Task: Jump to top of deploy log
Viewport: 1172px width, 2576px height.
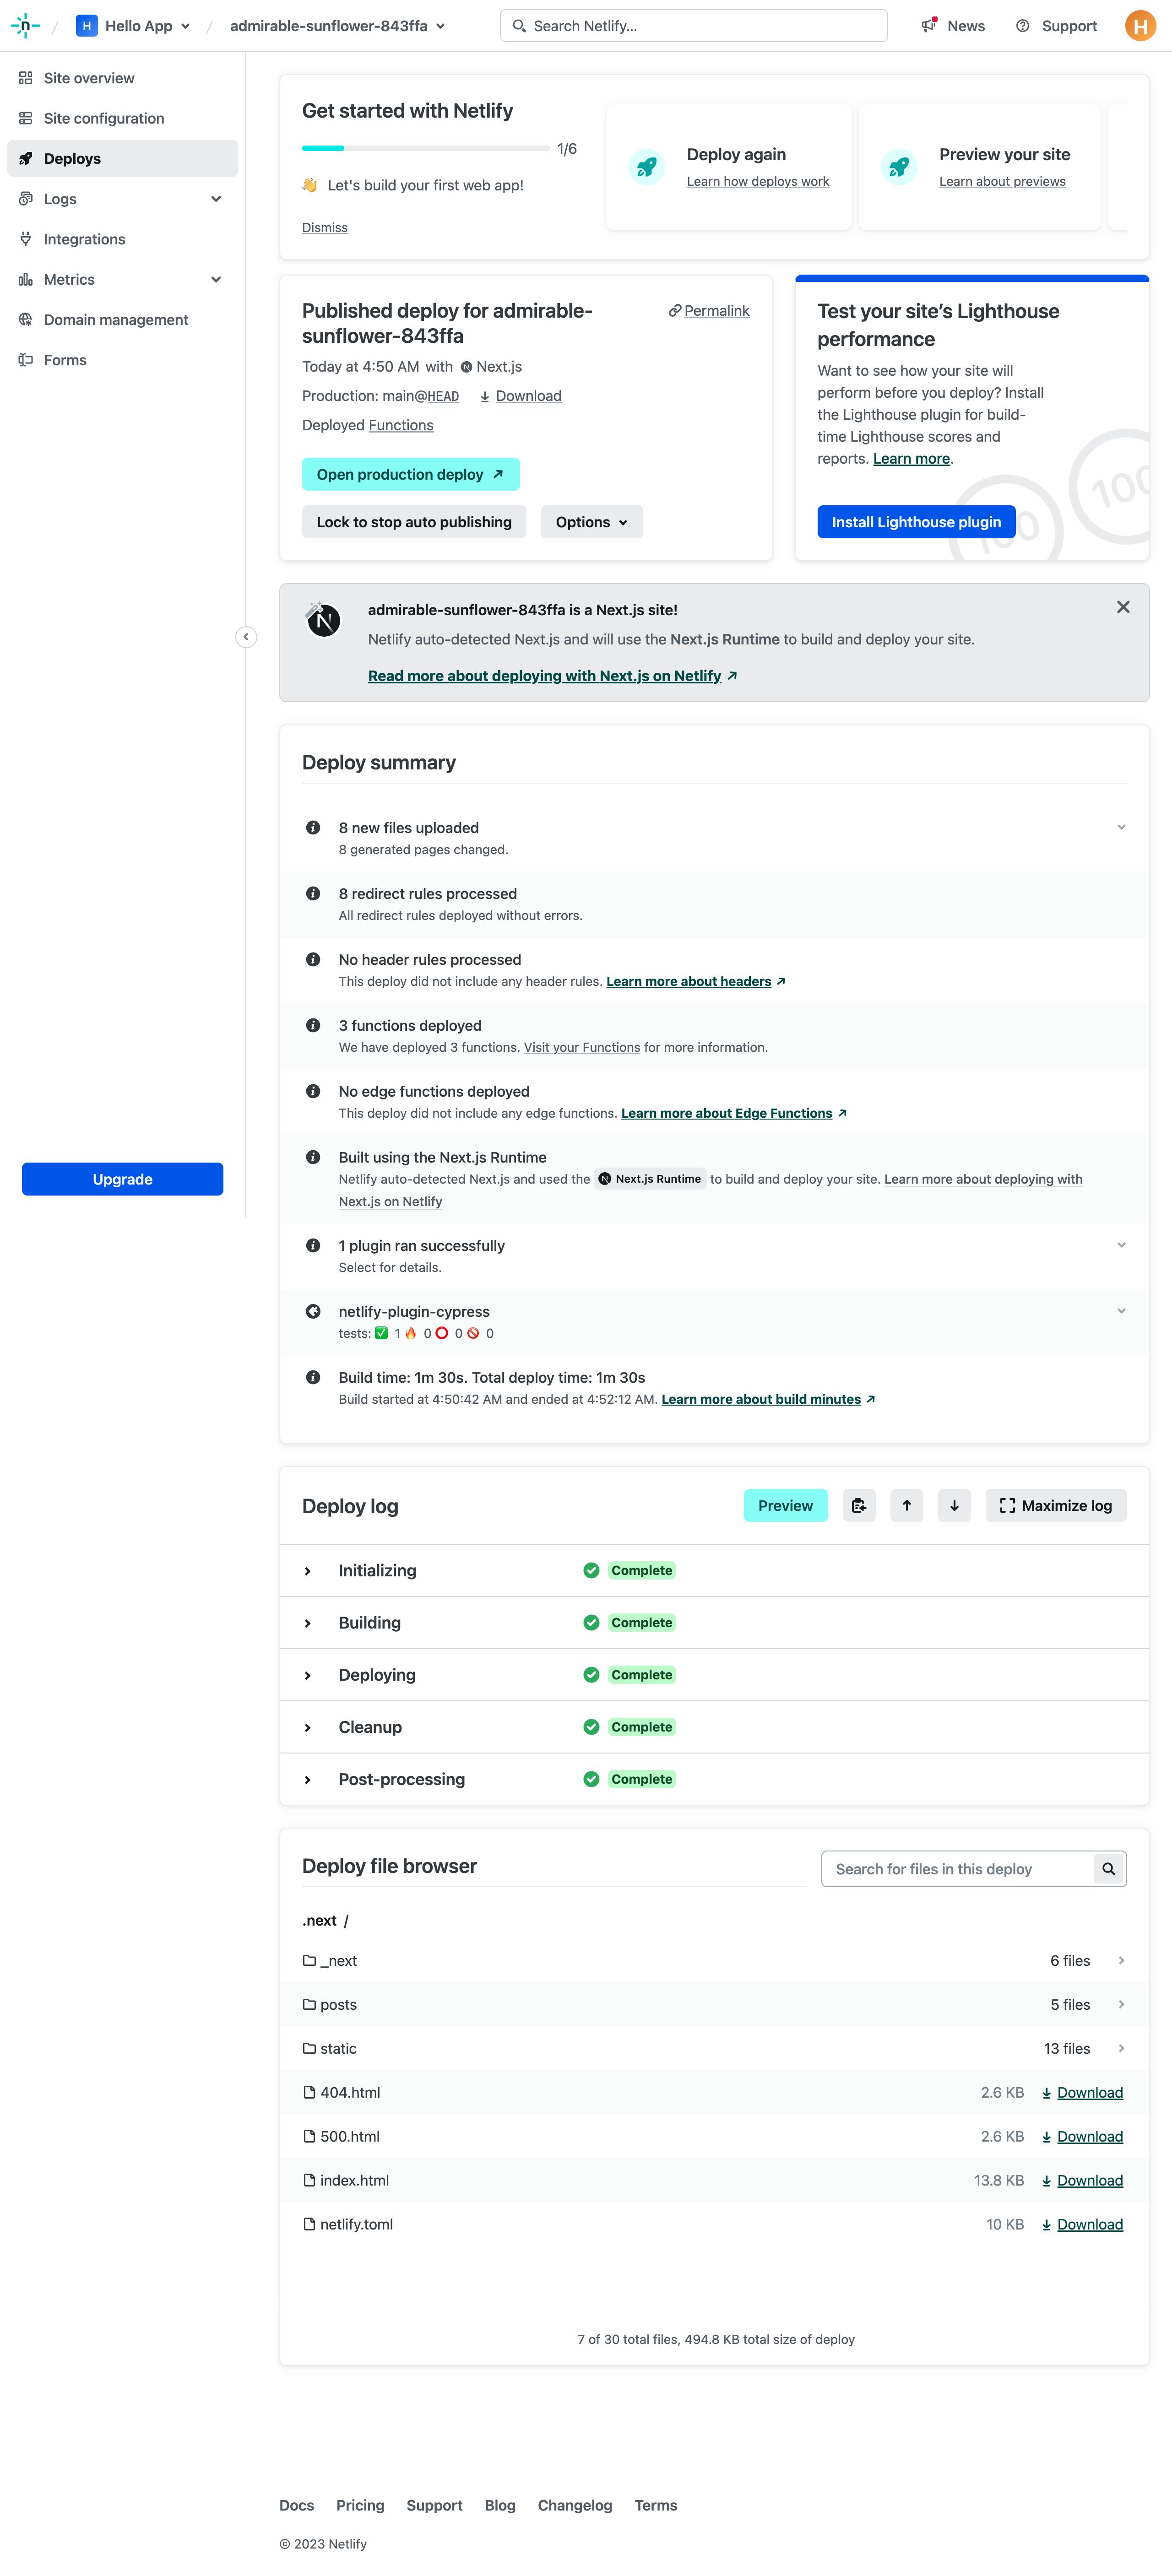Action: (906, 1506)
